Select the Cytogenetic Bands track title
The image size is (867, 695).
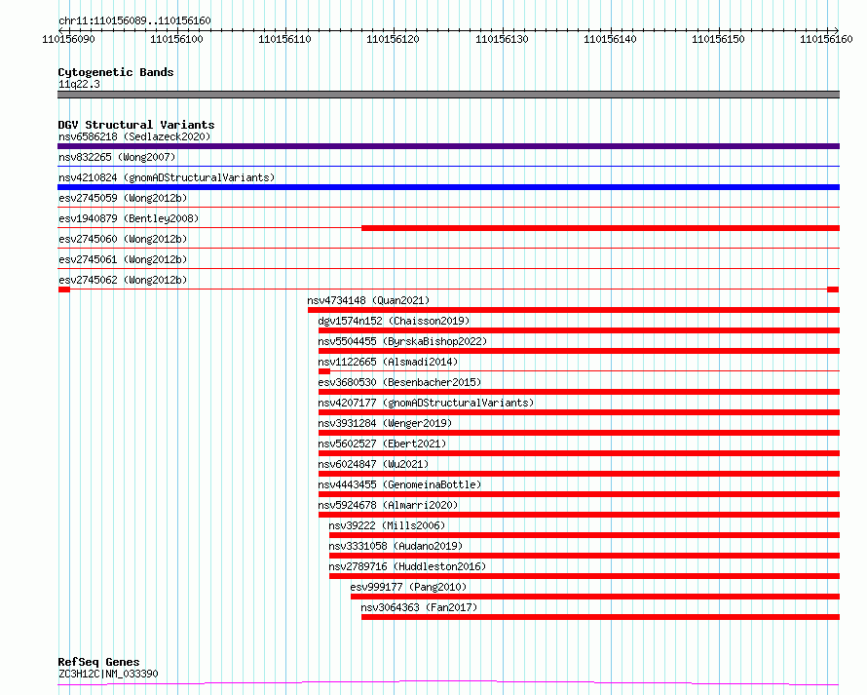pos(116,72)
